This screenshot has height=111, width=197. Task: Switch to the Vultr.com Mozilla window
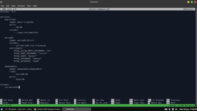click(x=19, y=109)
